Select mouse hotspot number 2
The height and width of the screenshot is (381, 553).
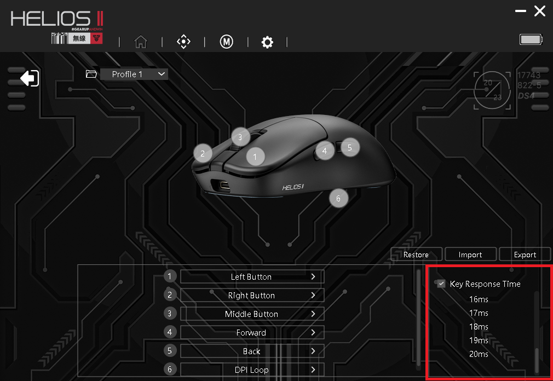(203, 153)
